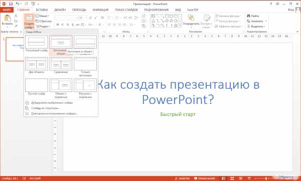Click the Copy icon in the clipboard group
The height and width of the screenshot is (181, 301).
click(x=16, y=21)
